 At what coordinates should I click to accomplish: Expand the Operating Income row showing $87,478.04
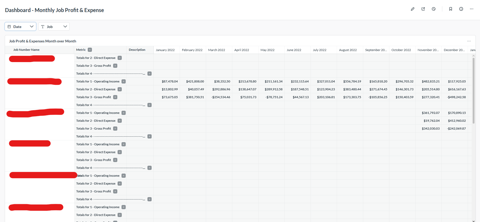click(x=124, y=81)
